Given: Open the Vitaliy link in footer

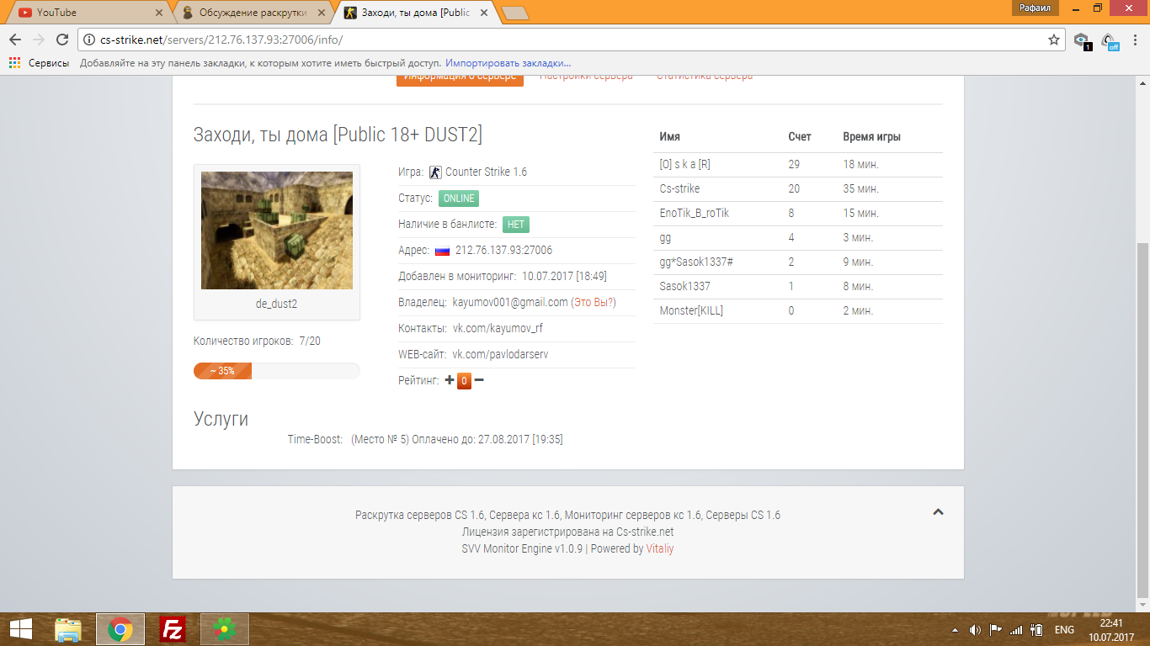Looking at the screenshot, I should click(660, 548).
